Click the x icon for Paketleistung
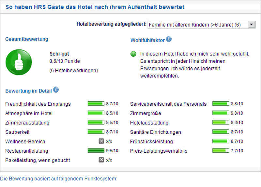The width and height of the screenshot is (261, 187). pyautogui.click(x=101, y=160)
